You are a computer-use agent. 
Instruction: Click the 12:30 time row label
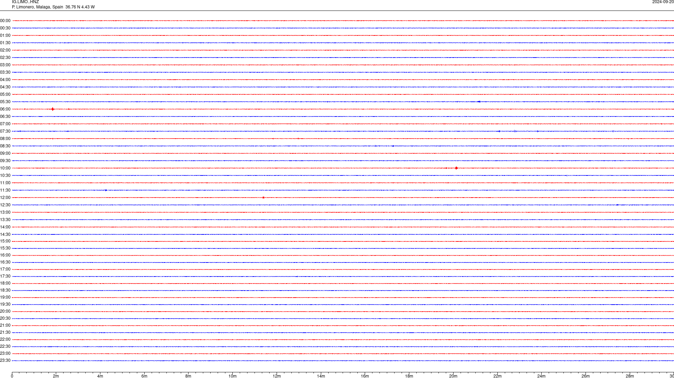[x=5, y=205]
